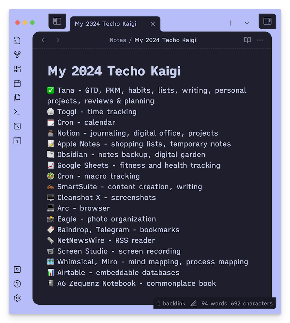This screenshot has height=323, width=290.
Task: Click the note name in breadcrumb
Action: (165, 40)
